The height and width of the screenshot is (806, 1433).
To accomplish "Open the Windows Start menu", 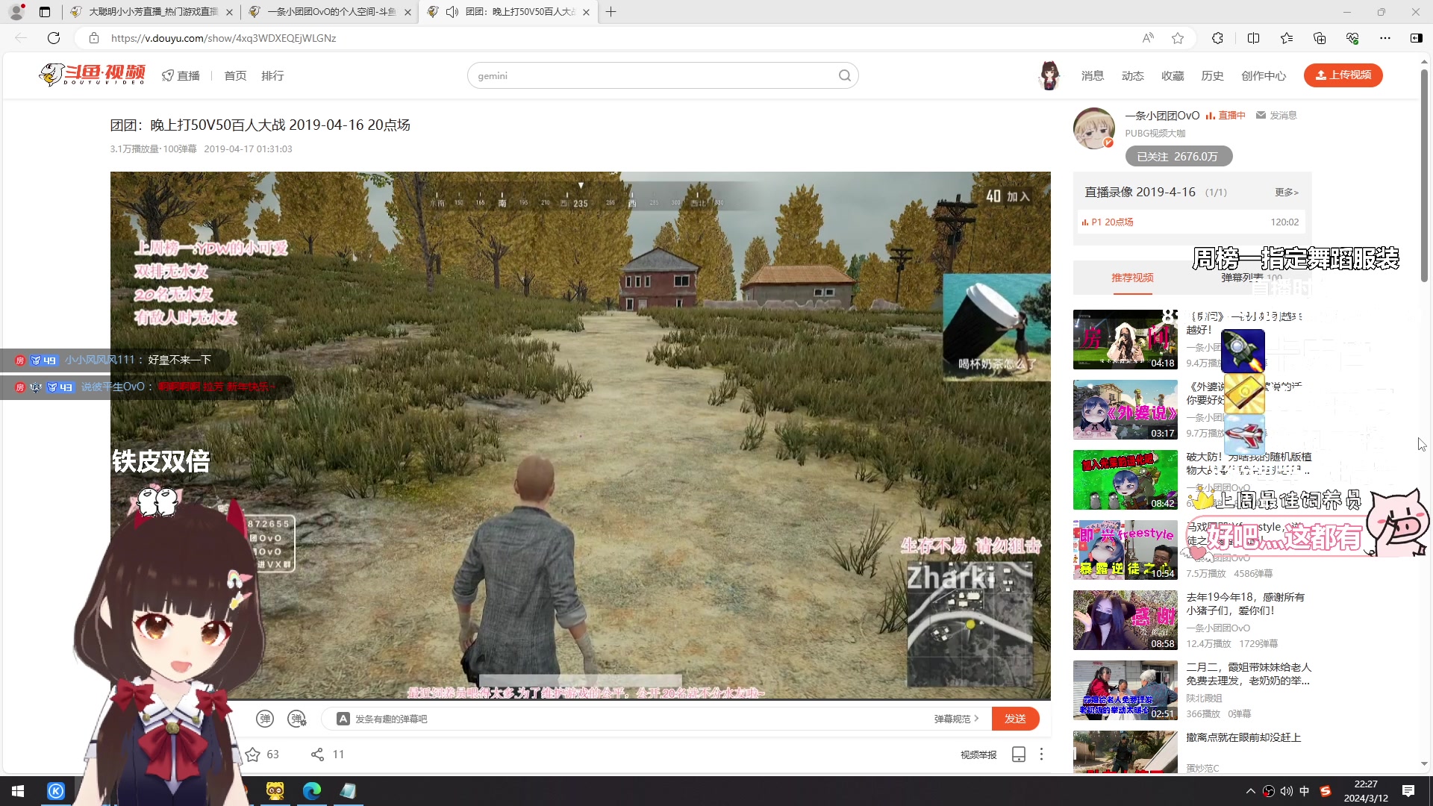I will pos(18,791).
